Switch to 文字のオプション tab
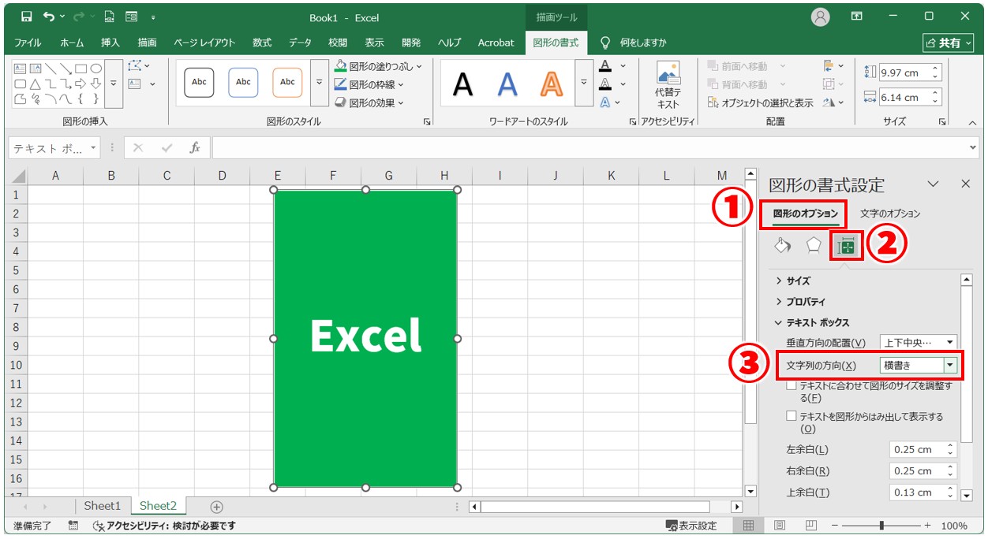This screenshot has height=539, width=988. click(890, 214)
